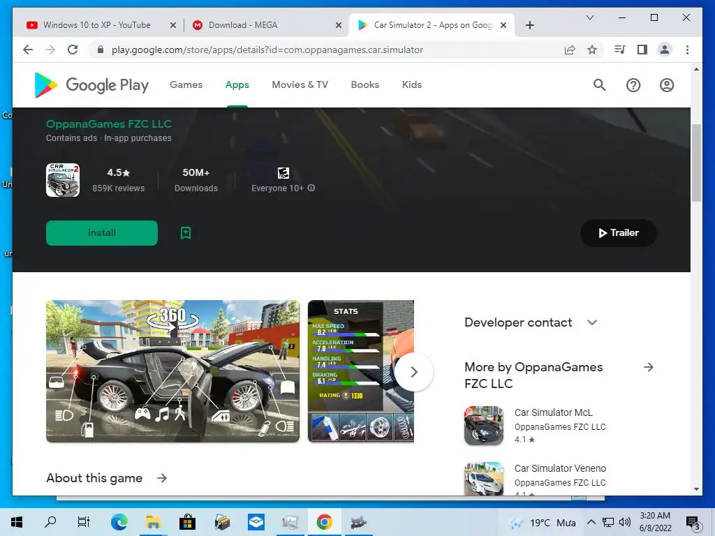Image resolution: width=715 pixels, height=536 pixels.
Task: Switch to Windows 10 to XP YouTube tab
Action: [96, 25]
